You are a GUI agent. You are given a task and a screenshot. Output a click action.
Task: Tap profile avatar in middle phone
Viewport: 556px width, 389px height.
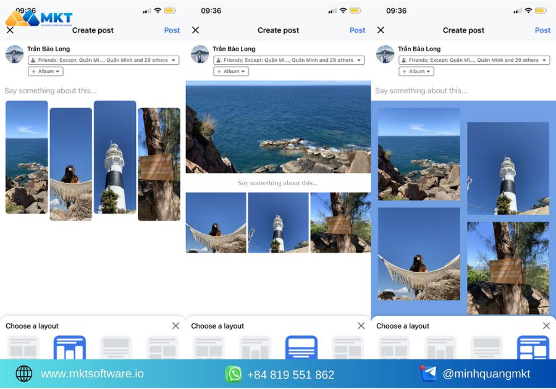(x=200, y=54)
